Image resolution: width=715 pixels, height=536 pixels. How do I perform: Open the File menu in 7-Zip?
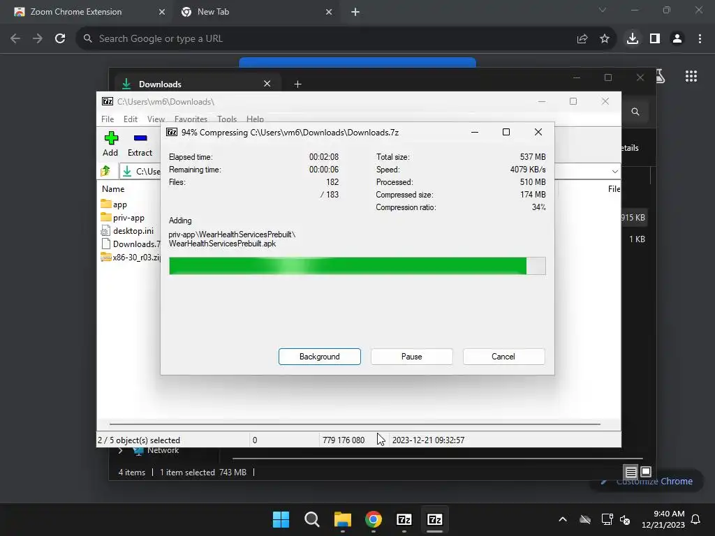[108, 119]
